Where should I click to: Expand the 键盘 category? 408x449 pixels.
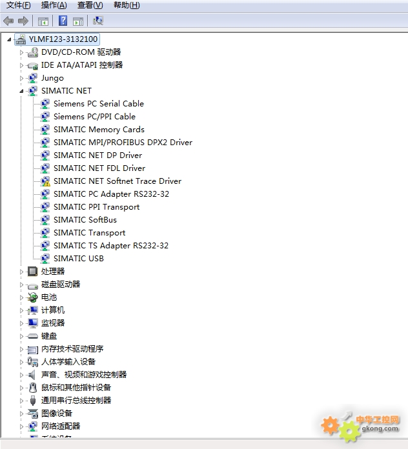point(21,336)
